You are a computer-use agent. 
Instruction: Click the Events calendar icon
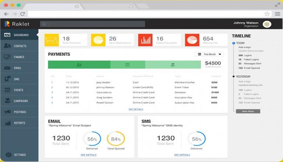pyautogui.click(x=7, y=90)
